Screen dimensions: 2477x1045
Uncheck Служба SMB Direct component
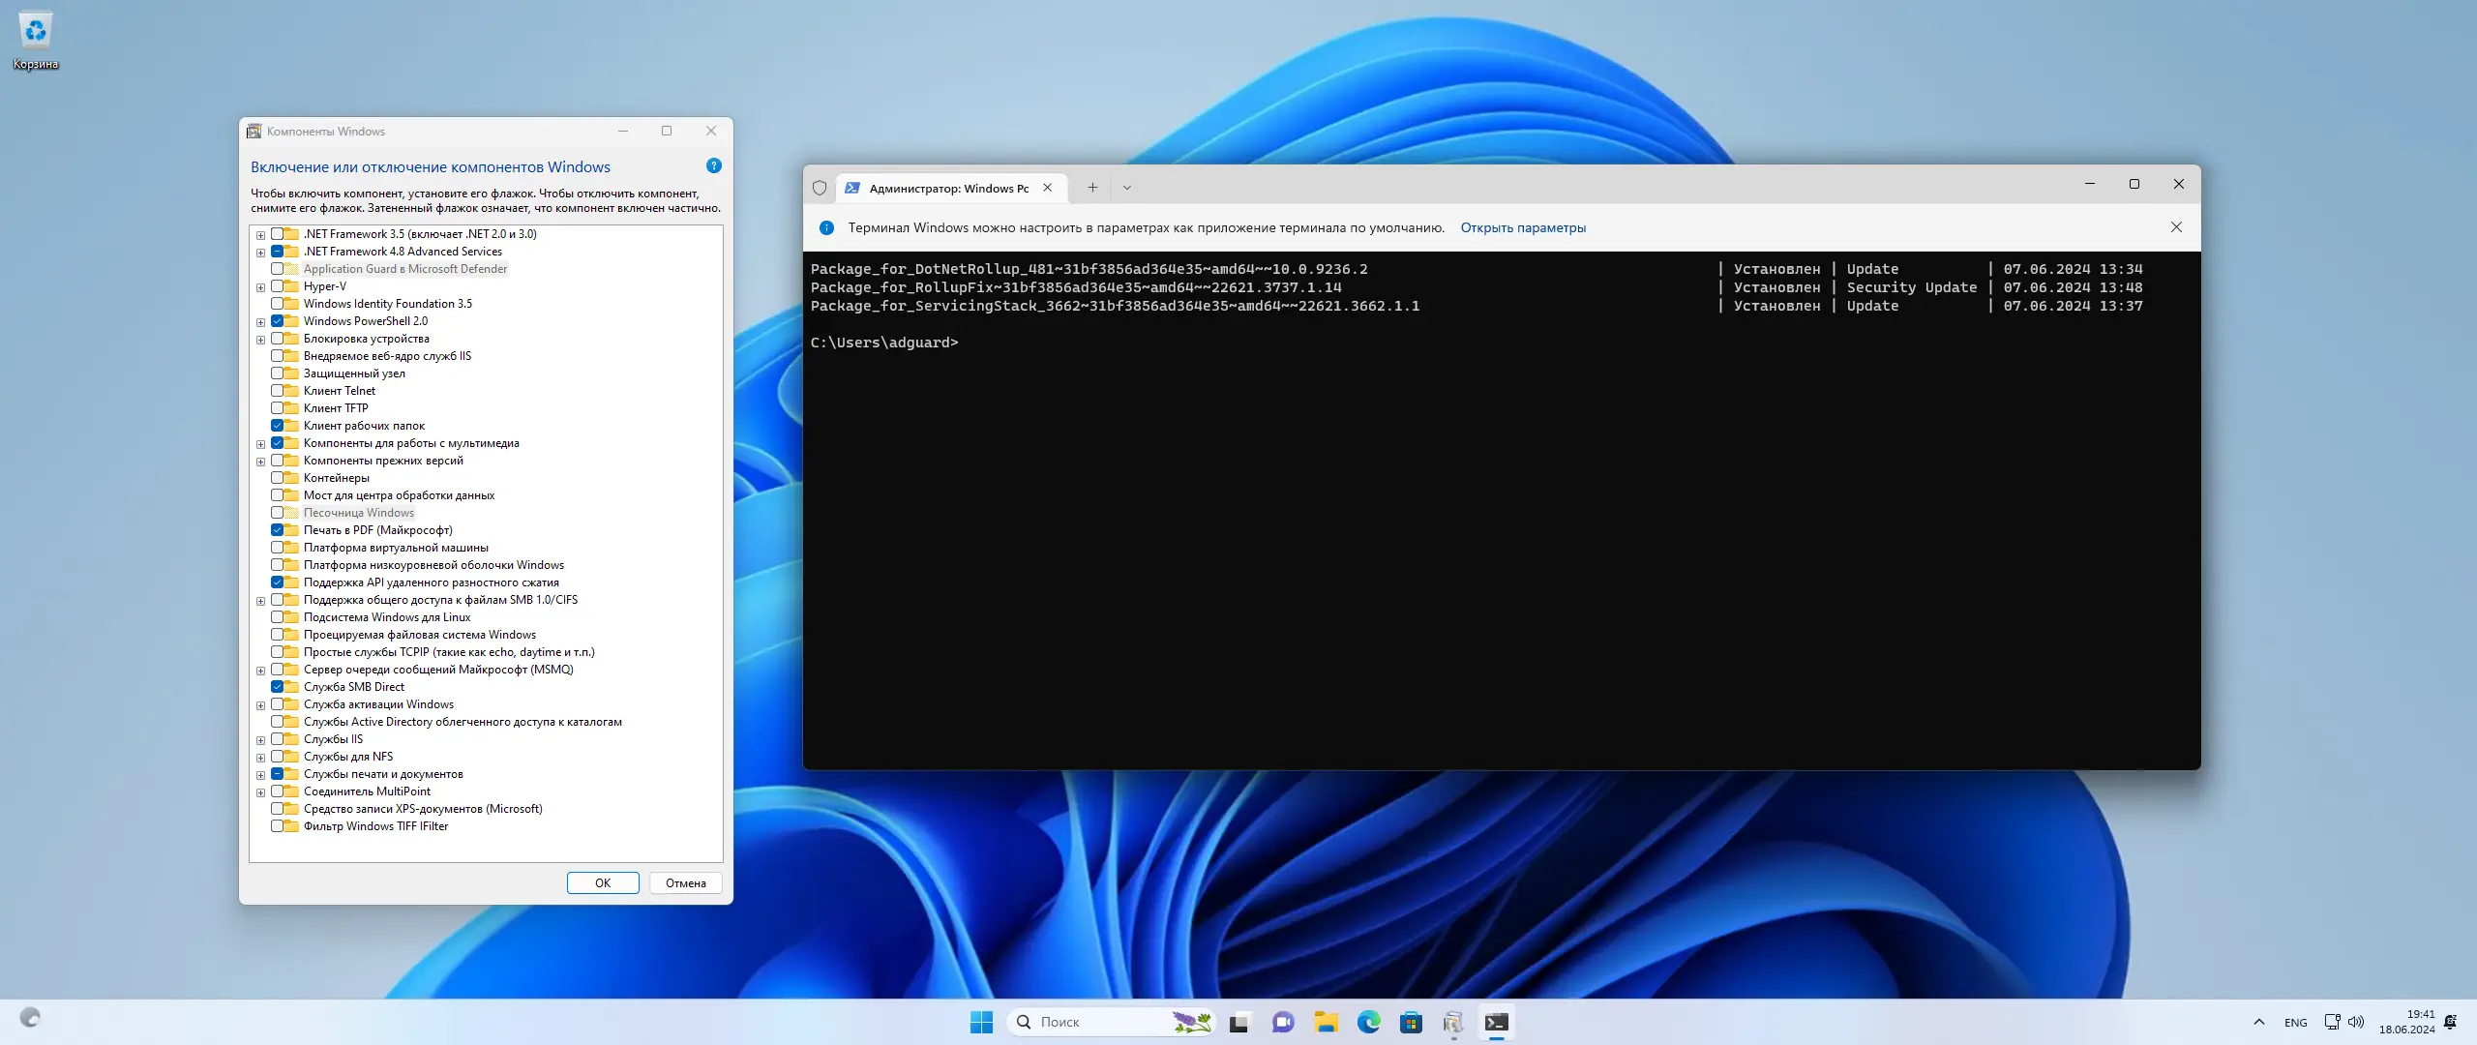[x=278, y=687]
